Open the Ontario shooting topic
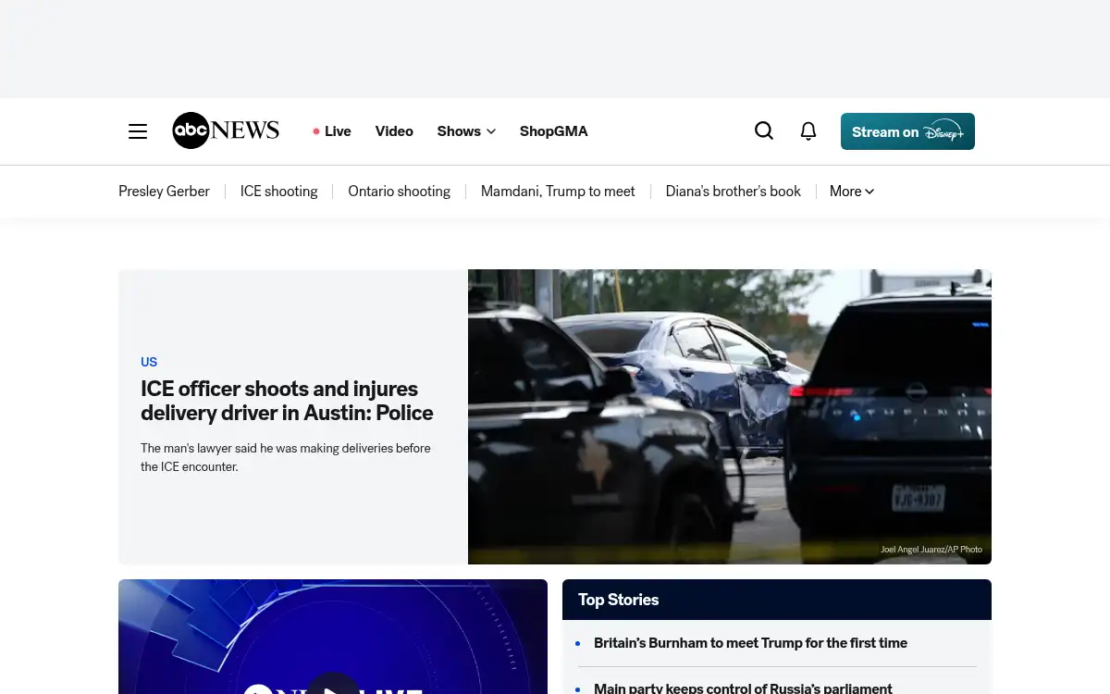The height and width of the screenshot is (694, 1110). coord(399,192)
